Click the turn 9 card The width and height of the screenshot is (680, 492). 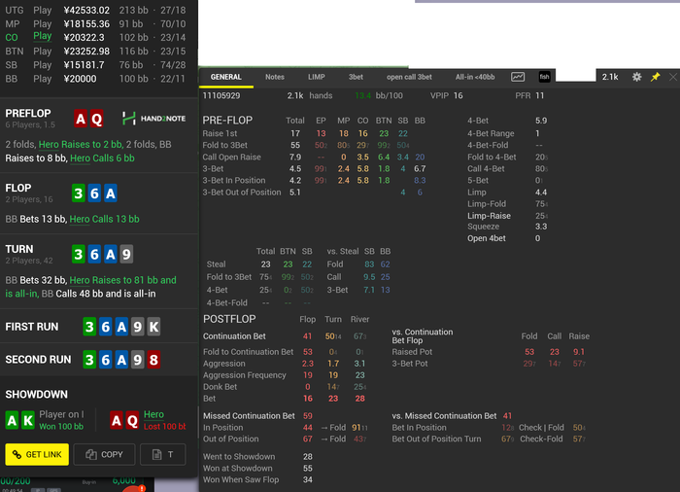126,254
